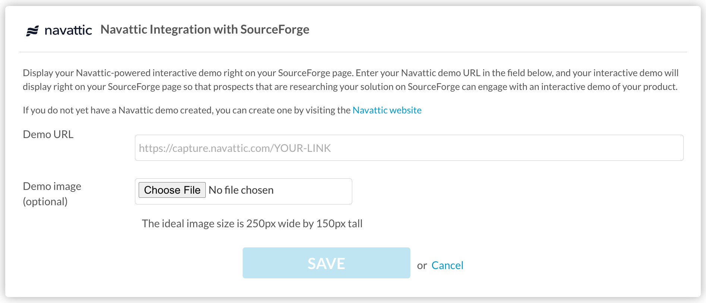Click the Navattic Integration with SourceForge heading
The image size is (706, 303).
pos(205,29)
